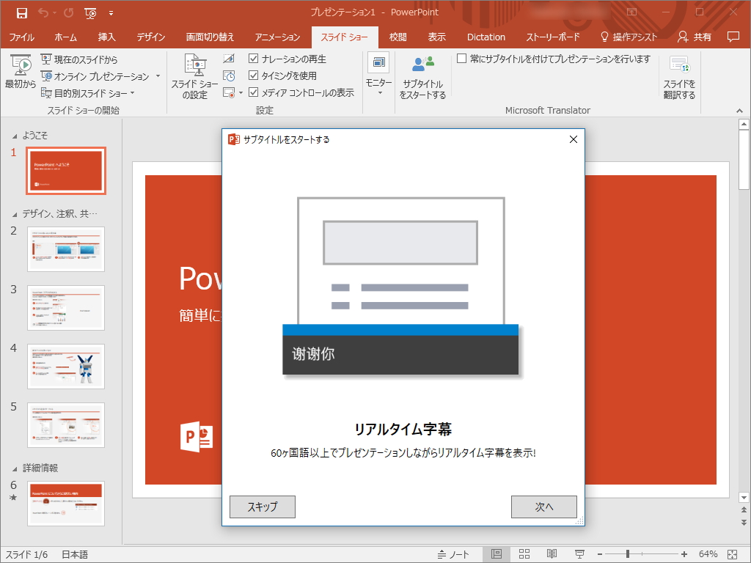
Task: Click the Record Slide Show icon
Action: 229,93
